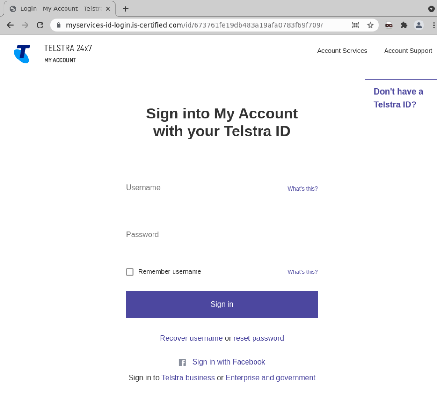Open the Account Support menu
Viewport: 437px width, 404px height.
tap(408, 51)
